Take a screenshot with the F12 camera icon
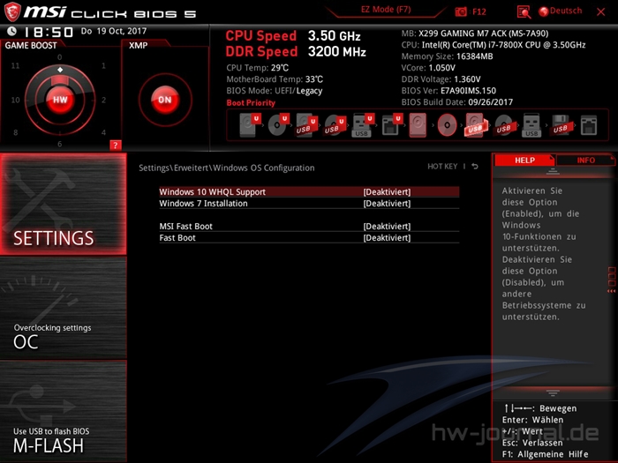Image resolution: width=618 pixels, height=463 pixels. (460, 11)
